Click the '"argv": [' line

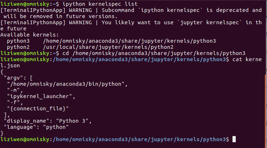click(18, 78)
